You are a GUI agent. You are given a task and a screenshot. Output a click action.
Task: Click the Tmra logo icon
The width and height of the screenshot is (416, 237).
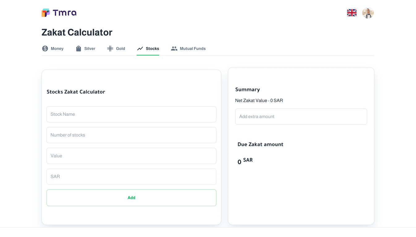click(46, 13)
